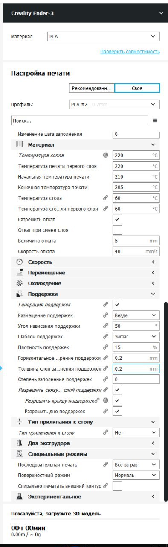The image size is (168, 547).
Task: Click function icon beside Разрешить крышу поддержек
Action: coord(105,400)
